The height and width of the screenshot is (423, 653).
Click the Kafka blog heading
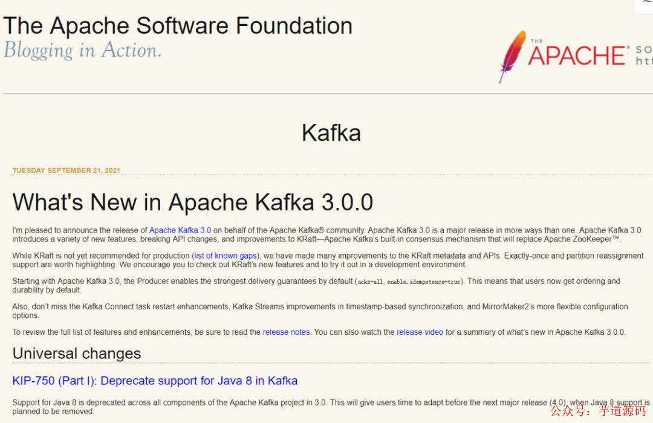pyautogui.click(x=331, y=133)
